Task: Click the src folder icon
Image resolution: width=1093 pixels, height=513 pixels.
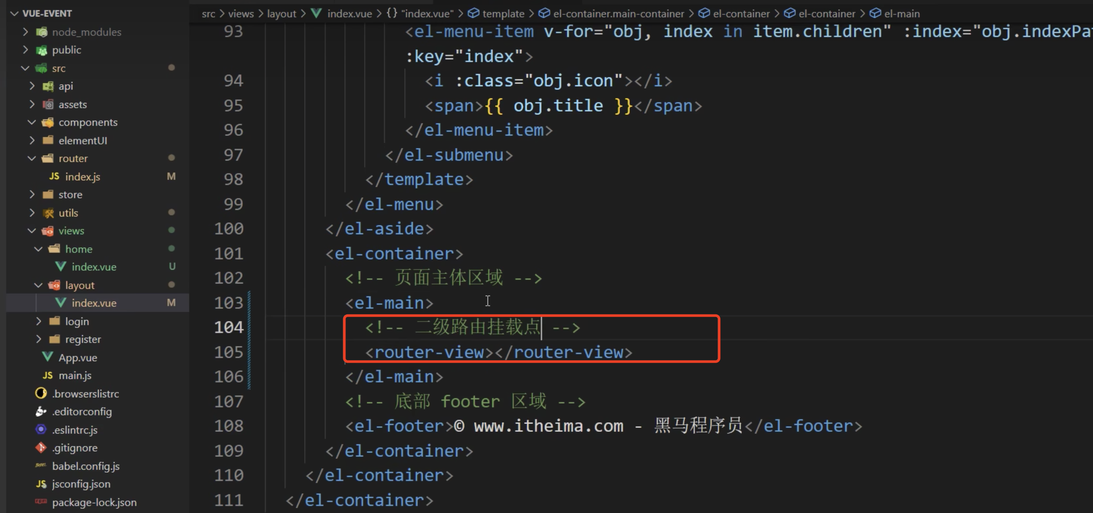Action: click(42, 68)
